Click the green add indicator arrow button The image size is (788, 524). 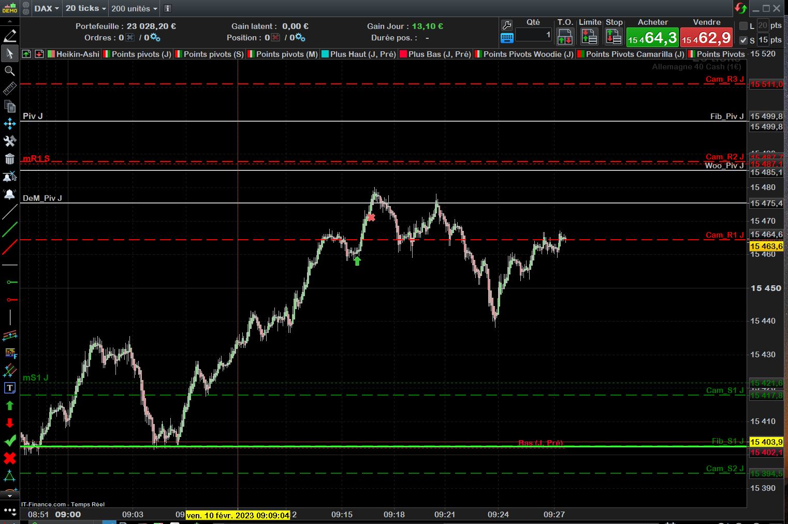pyautogui.click(x=26, y=54)
